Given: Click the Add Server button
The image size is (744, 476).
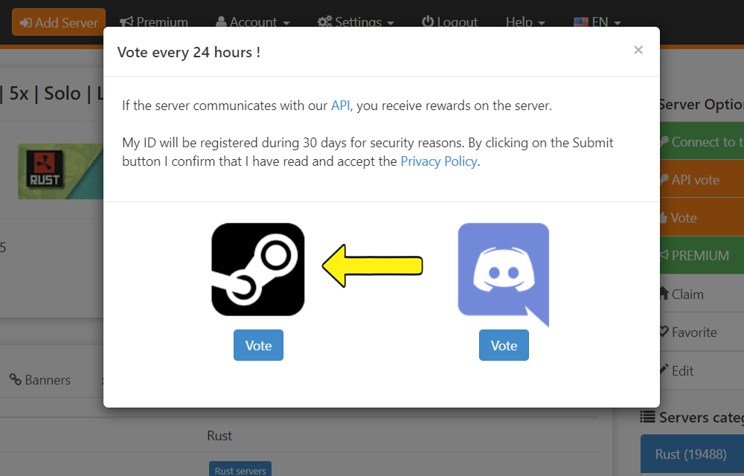Looking at the screenshot, I should point(59,22).
